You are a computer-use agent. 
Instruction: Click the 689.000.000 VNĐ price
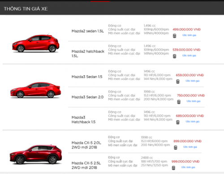tap(190, 116)
